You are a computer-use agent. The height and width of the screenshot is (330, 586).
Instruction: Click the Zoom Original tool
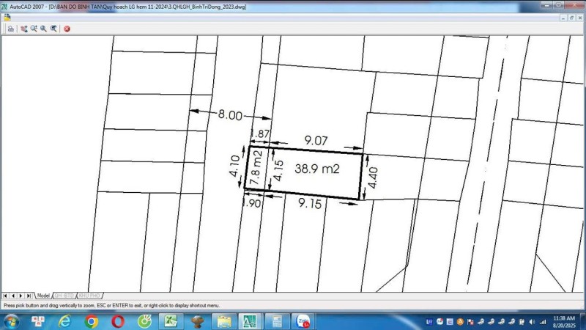point(53,29)
